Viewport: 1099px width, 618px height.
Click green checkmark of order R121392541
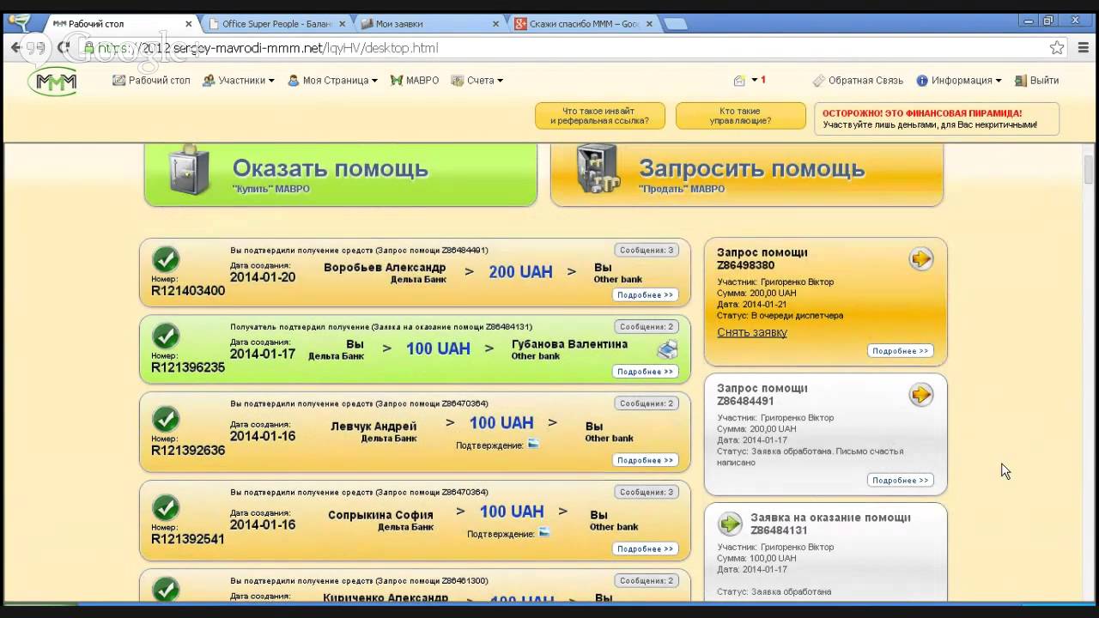click(x=166, y=507)
